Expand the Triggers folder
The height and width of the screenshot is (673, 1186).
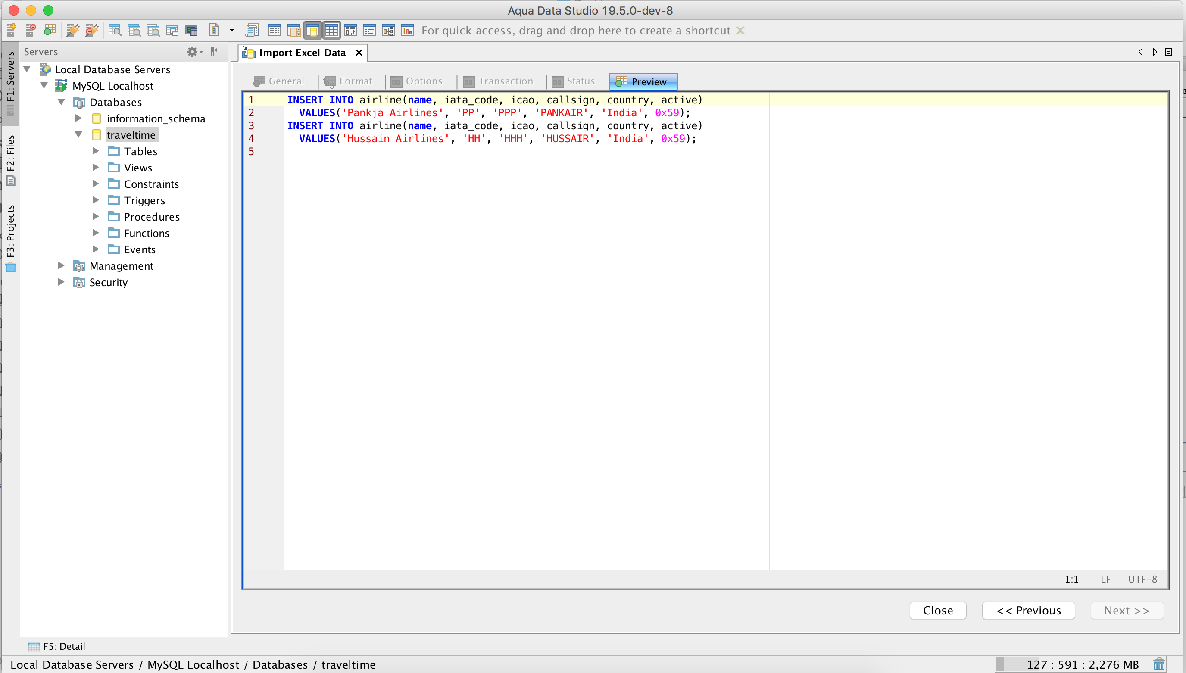pos(96,200)
